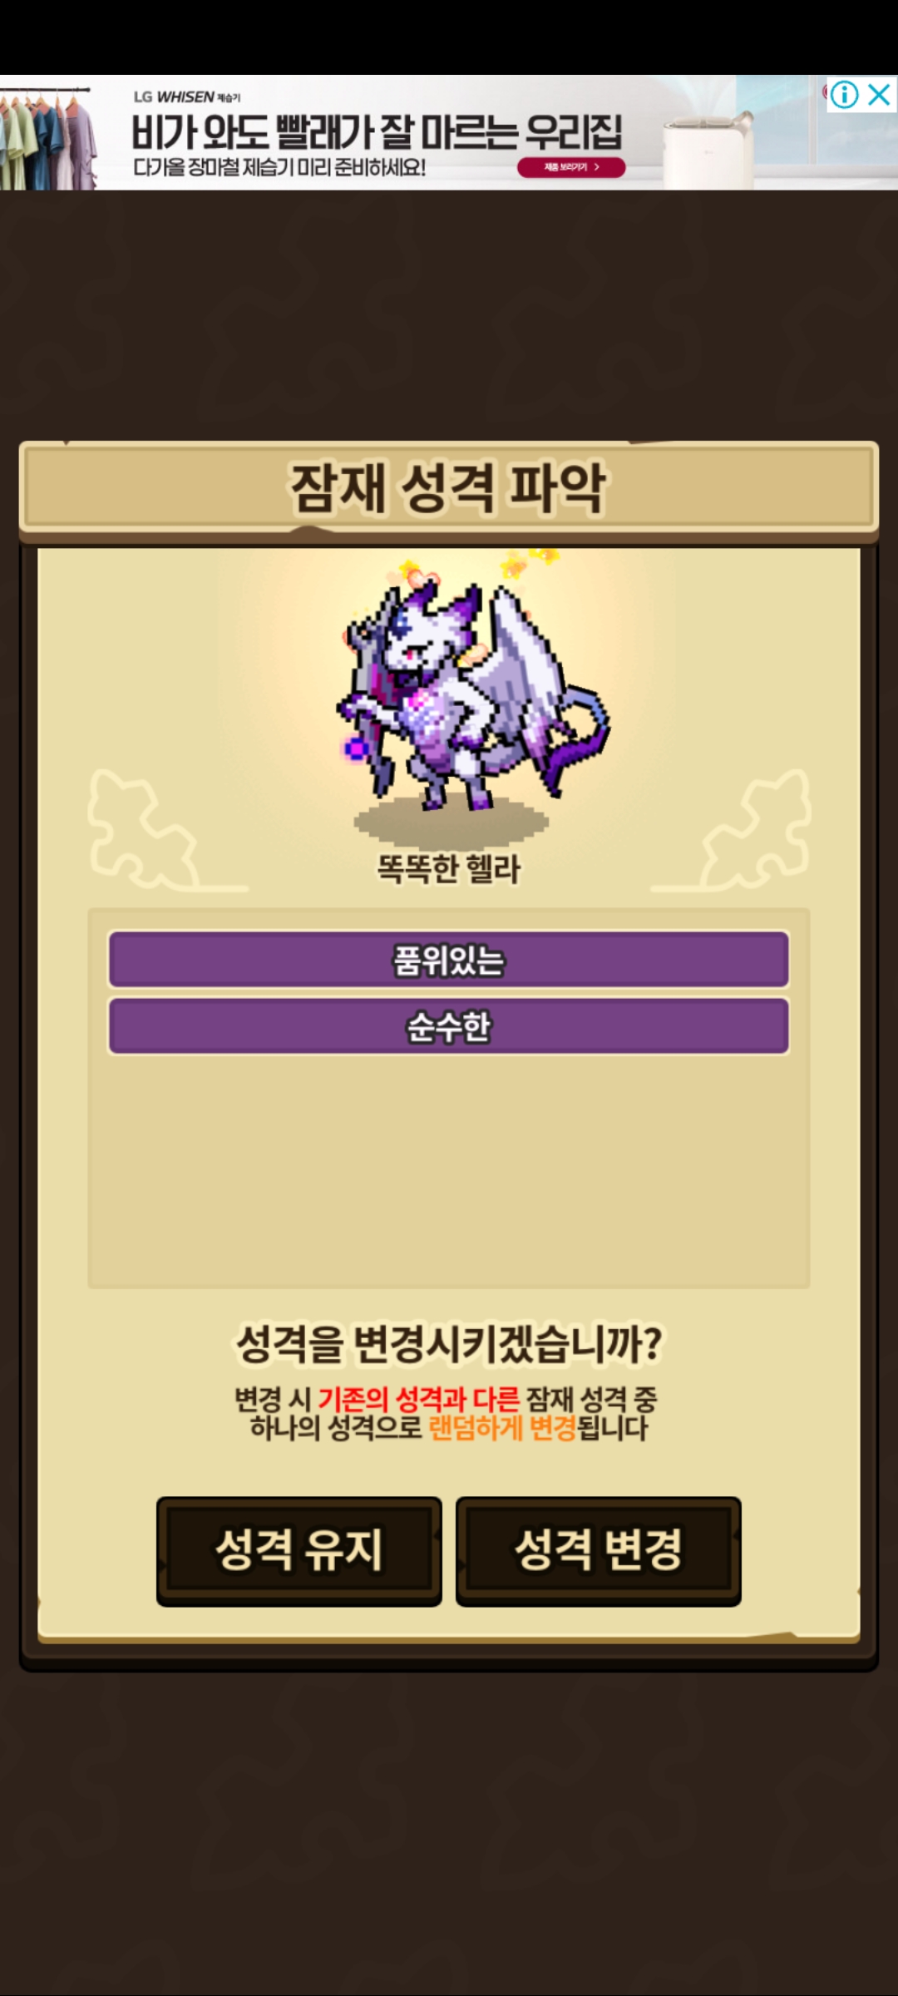Select the dragon name 똑똑한 헬라

point(449,869)
